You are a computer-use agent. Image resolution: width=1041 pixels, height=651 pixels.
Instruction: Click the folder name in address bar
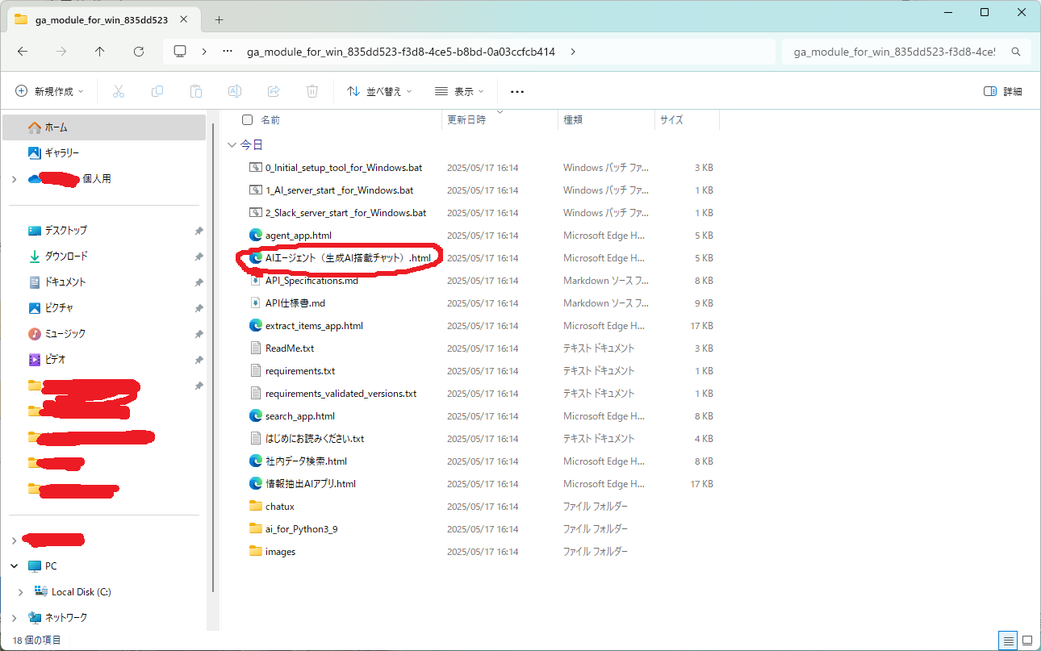pyautogui.click(x=400, y=52)
